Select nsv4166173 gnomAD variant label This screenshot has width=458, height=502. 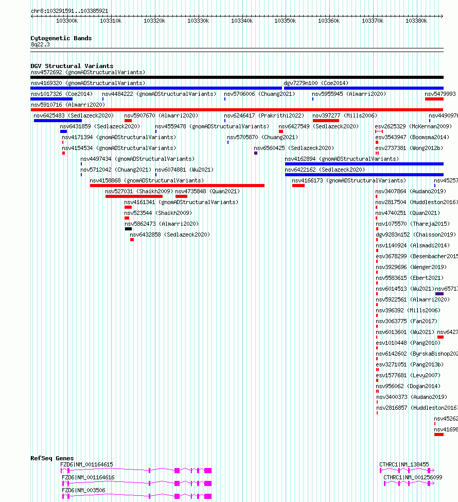349,181
